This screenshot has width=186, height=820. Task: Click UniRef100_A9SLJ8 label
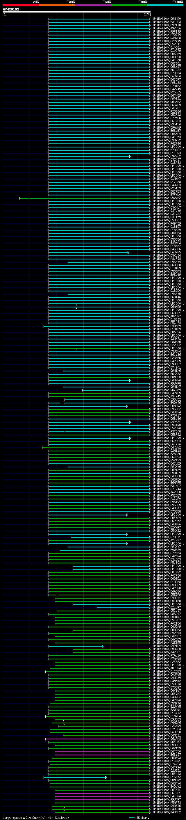[167, 83]
